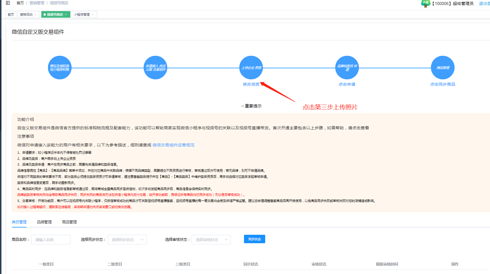490x274 pixels.
Task: Click the user avatar icon in the header
Action: (x=425, y=3)
